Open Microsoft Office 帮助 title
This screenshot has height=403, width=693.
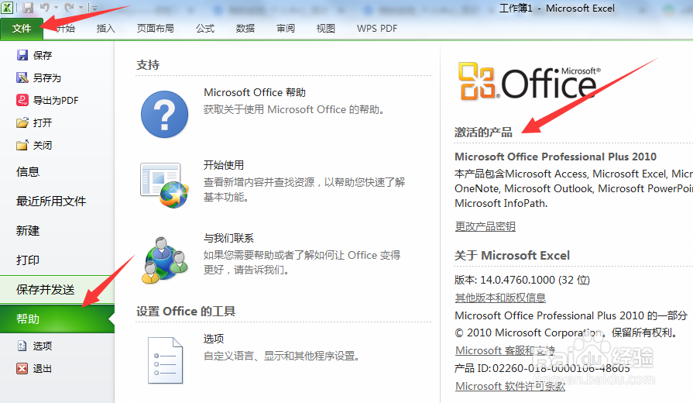[x=255, y=92]
